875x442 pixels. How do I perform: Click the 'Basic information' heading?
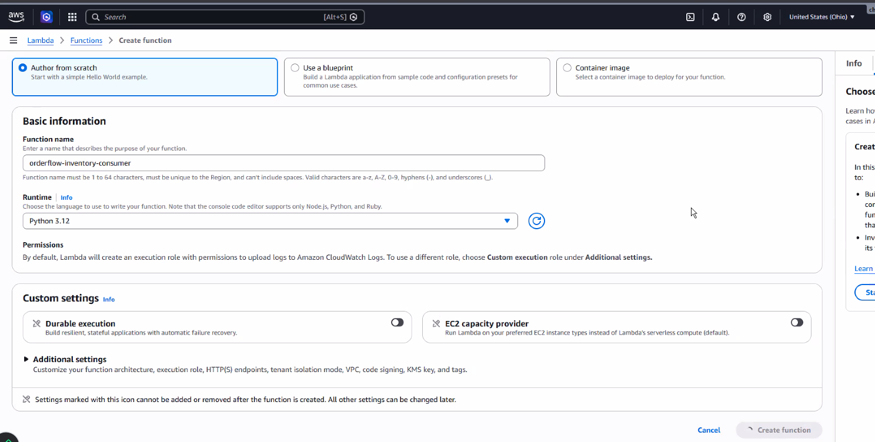[x=65, y=121]
